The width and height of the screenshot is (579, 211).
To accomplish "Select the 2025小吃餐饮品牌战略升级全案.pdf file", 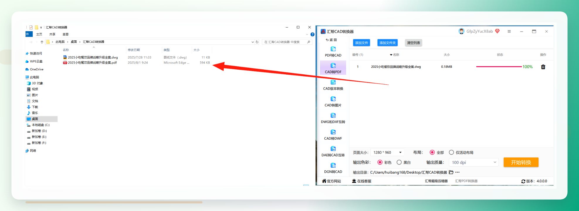I will [92, 63].
